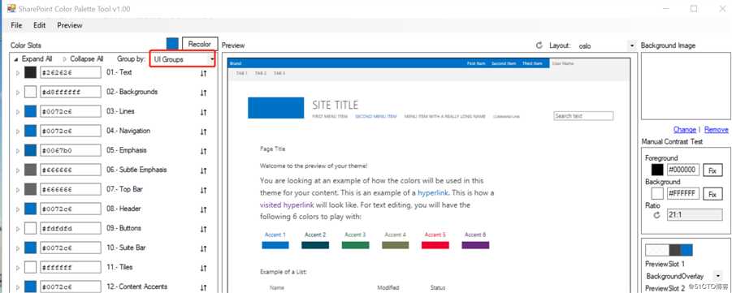This screenshot has height=293, width=732.
Task: Click the Emphasis hex field #0067b0
Action: 71,150
